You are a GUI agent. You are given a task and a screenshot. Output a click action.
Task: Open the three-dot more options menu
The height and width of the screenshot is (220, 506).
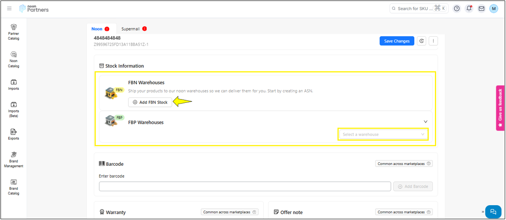(433, 41)
